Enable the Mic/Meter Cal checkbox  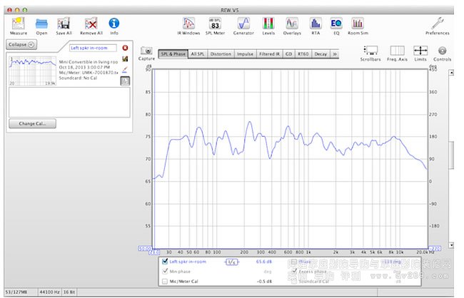coord(164,281)
